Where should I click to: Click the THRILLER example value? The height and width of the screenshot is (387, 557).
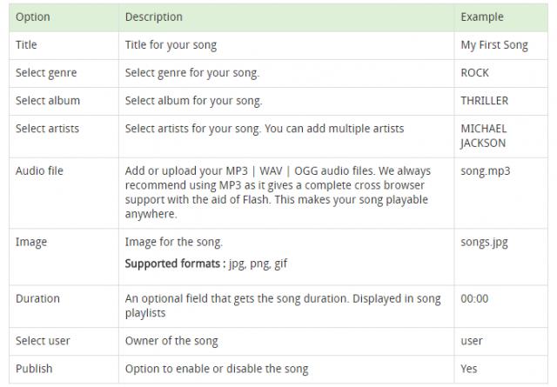pos(485,101)
